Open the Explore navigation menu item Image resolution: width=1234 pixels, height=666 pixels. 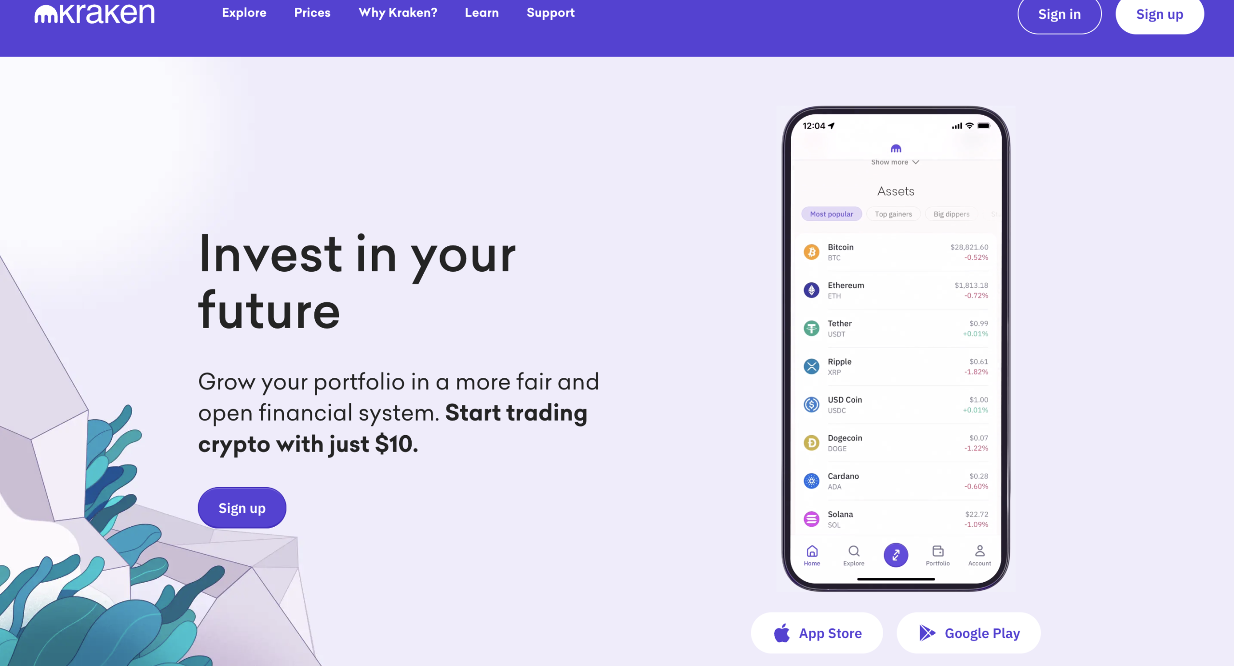click(x=243, y=13)
